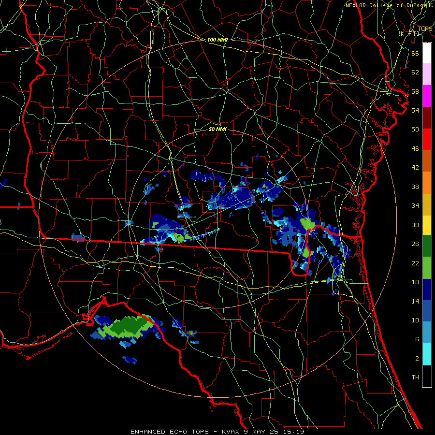Click the light pink legend swatch
Image resolution: width=435 pixels, height=435 pixels.
pos(427,74)
